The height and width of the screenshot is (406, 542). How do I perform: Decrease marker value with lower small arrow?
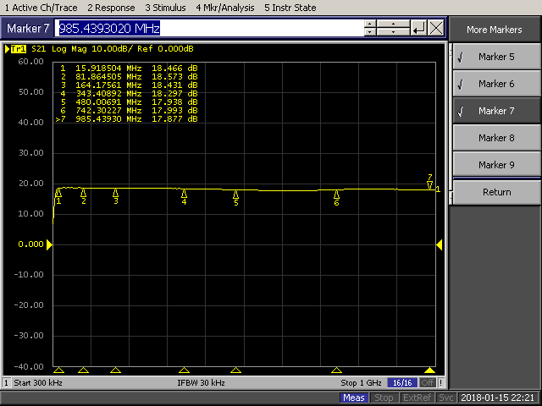pos(370,32)
